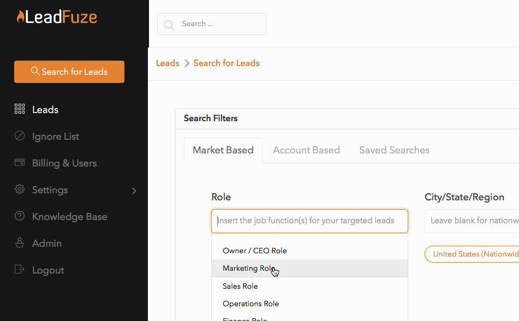Switch to the Account Based tab

[x=306, y=150]
